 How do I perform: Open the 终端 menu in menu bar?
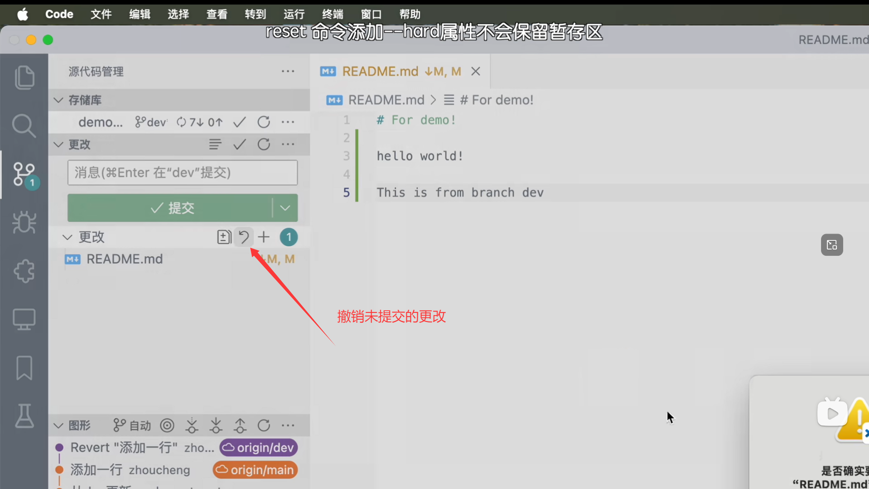(333, 14)
